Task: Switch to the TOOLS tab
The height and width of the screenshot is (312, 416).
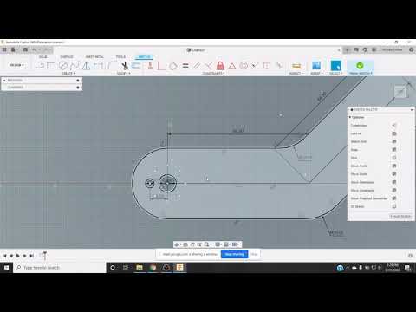Action: [x=120, y=57]
